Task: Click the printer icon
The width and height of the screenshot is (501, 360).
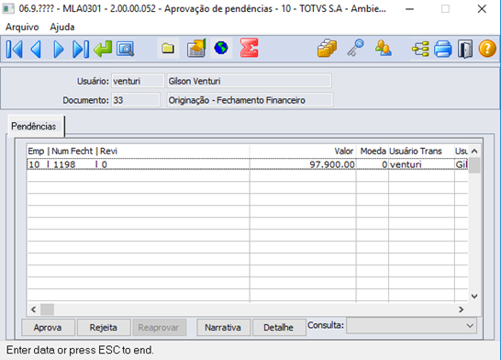Action: pyautogui.click(x=443, y=49)
